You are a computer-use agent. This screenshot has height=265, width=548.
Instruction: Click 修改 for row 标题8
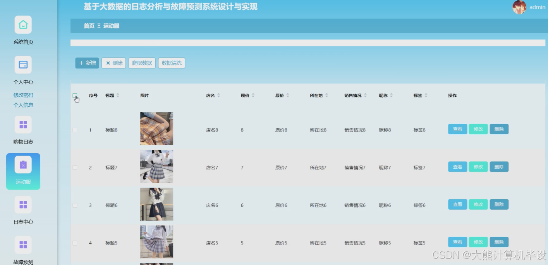[478, 129]
